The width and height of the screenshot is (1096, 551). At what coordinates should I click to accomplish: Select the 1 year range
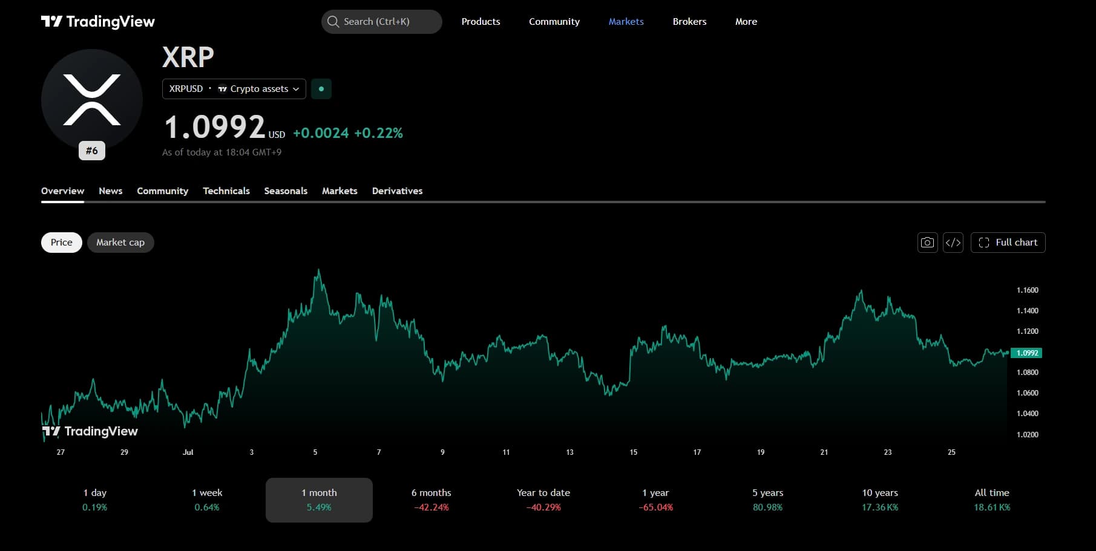tap(656, 500)
